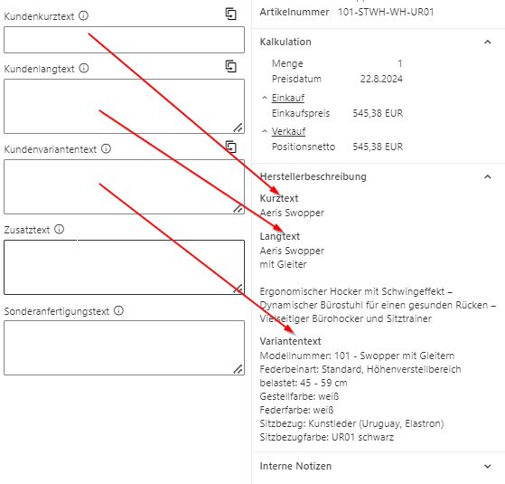Click into the Kundenkurztext input field
This screenshot has width=505, height=484.
124,40
